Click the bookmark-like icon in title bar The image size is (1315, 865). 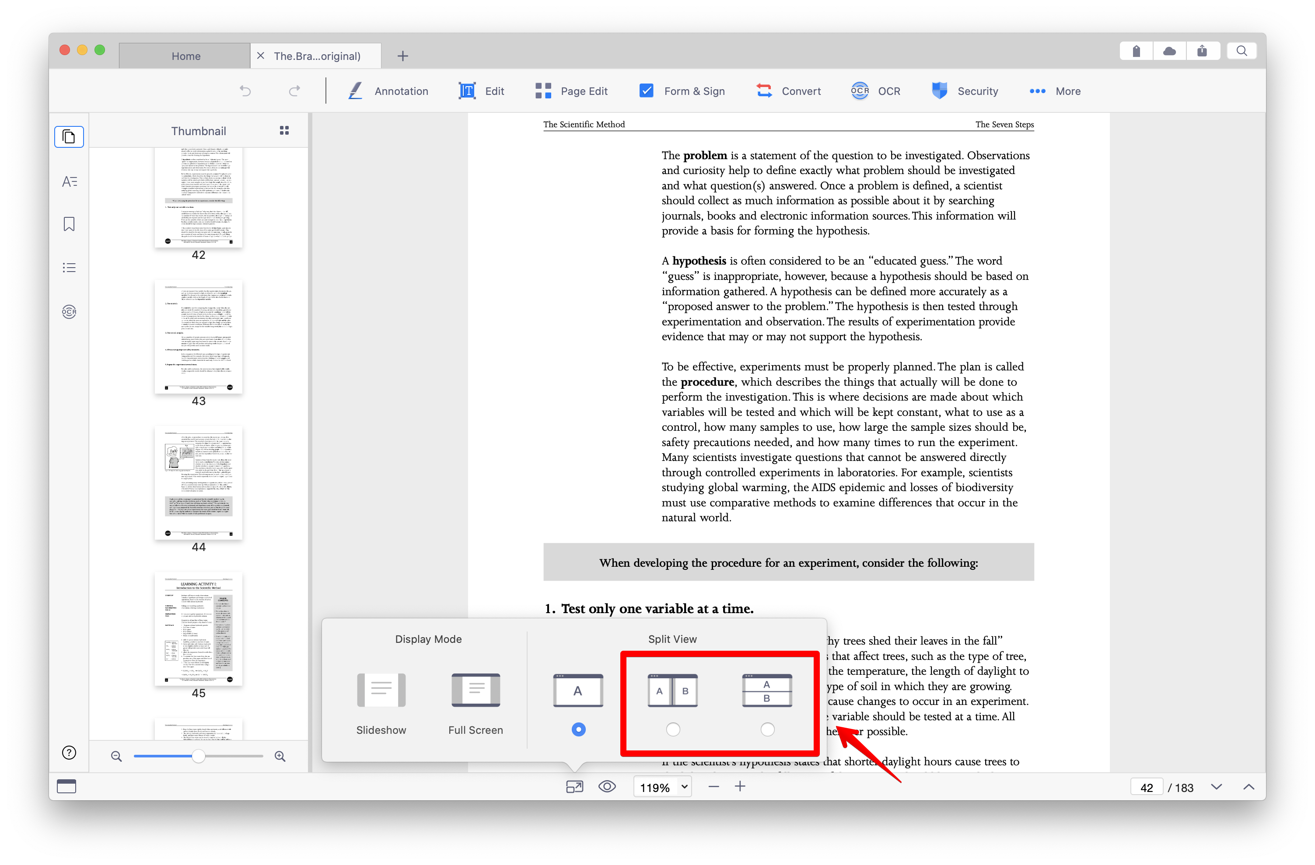(x=1136, y=51)
